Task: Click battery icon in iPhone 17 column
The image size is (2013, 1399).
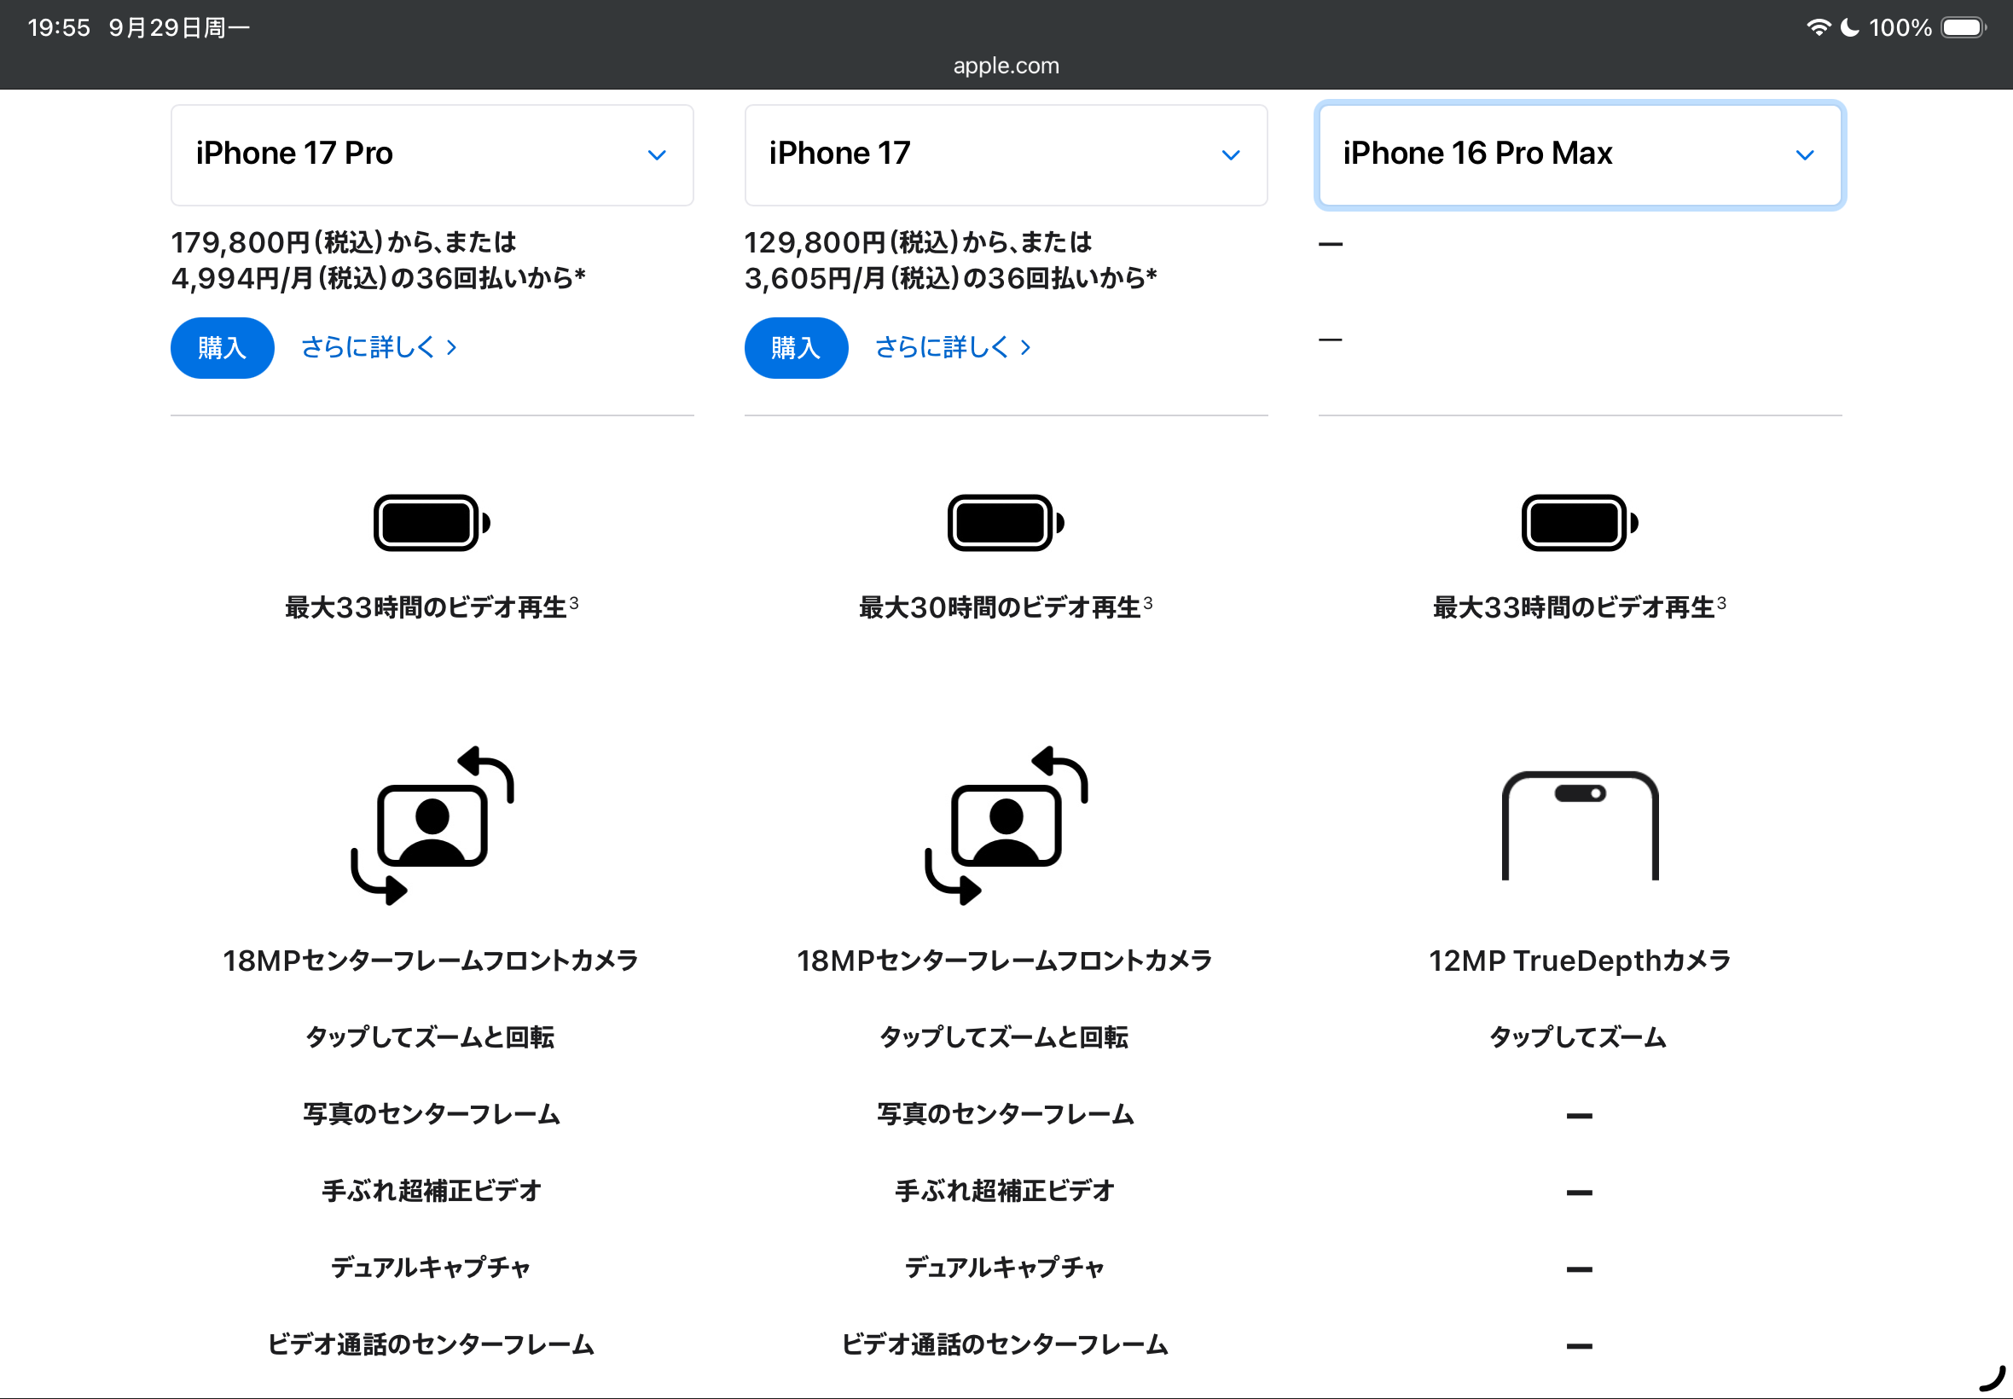Action: point(1006,523)
